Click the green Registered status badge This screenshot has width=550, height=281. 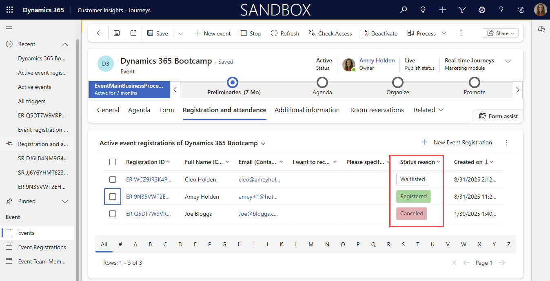coord(413,196)
